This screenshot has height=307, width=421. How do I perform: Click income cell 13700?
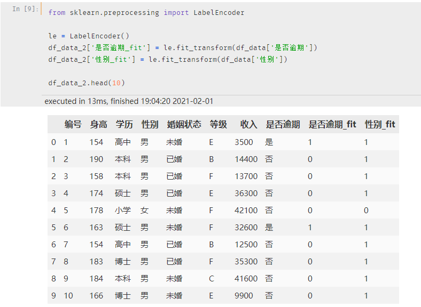[x=246, y=176]
